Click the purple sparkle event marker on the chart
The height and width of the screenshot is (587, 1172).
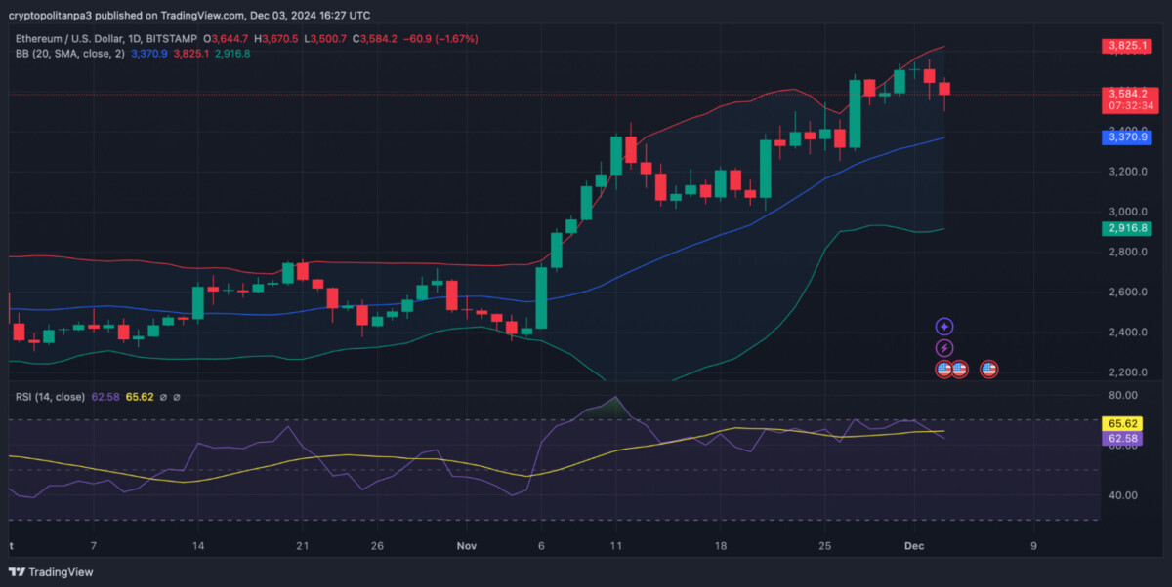click(943, 326)
